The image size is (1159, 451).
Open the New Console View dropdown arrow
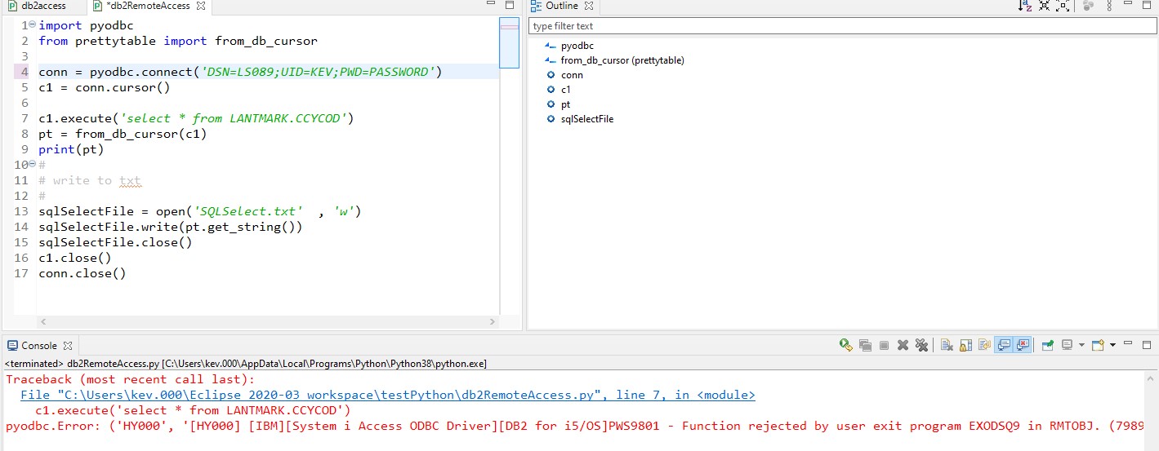coord(1112,345)
